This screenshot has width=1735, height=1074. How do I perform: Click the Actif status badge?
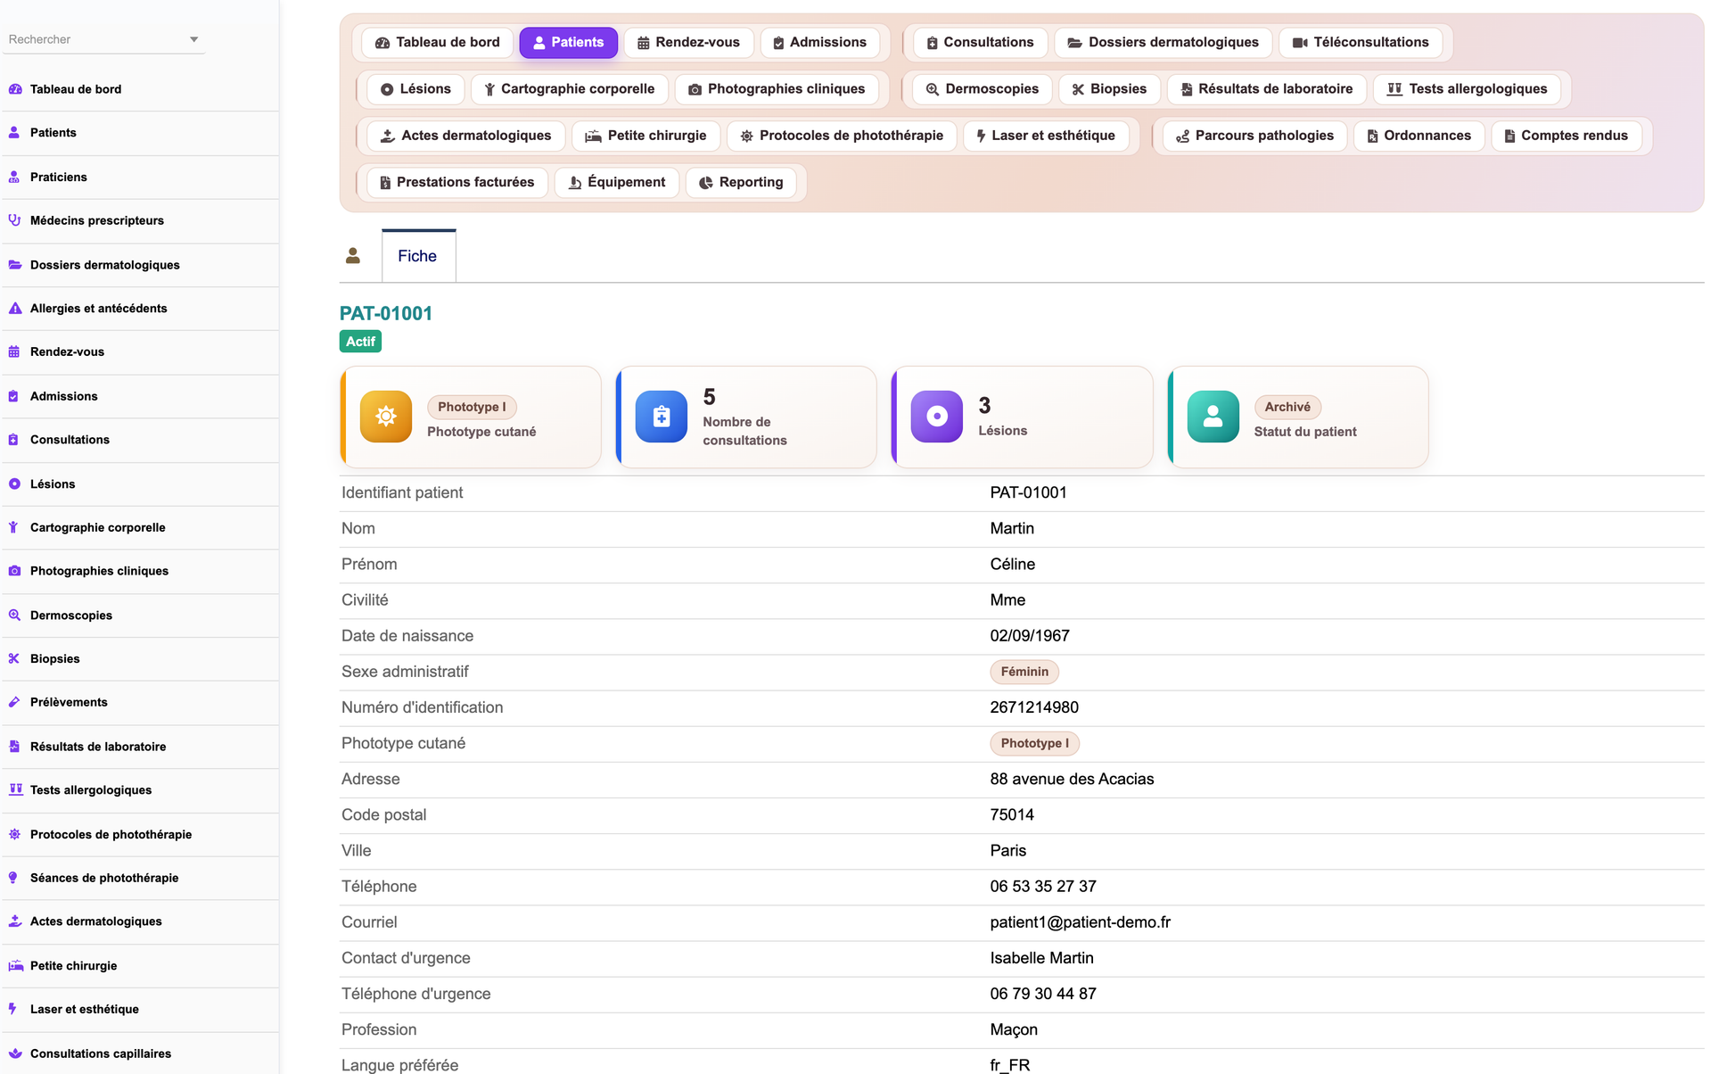(360, 342)
